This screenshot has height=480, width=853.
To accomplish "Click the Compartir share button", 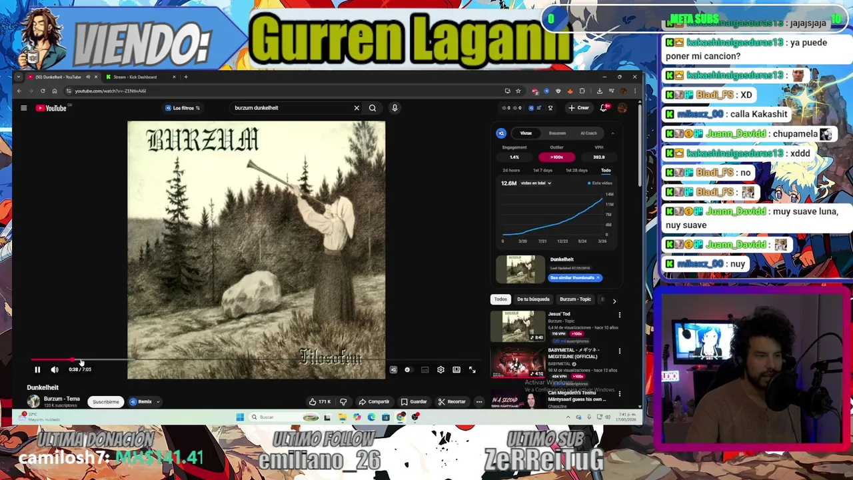I will tap(374, 401).
